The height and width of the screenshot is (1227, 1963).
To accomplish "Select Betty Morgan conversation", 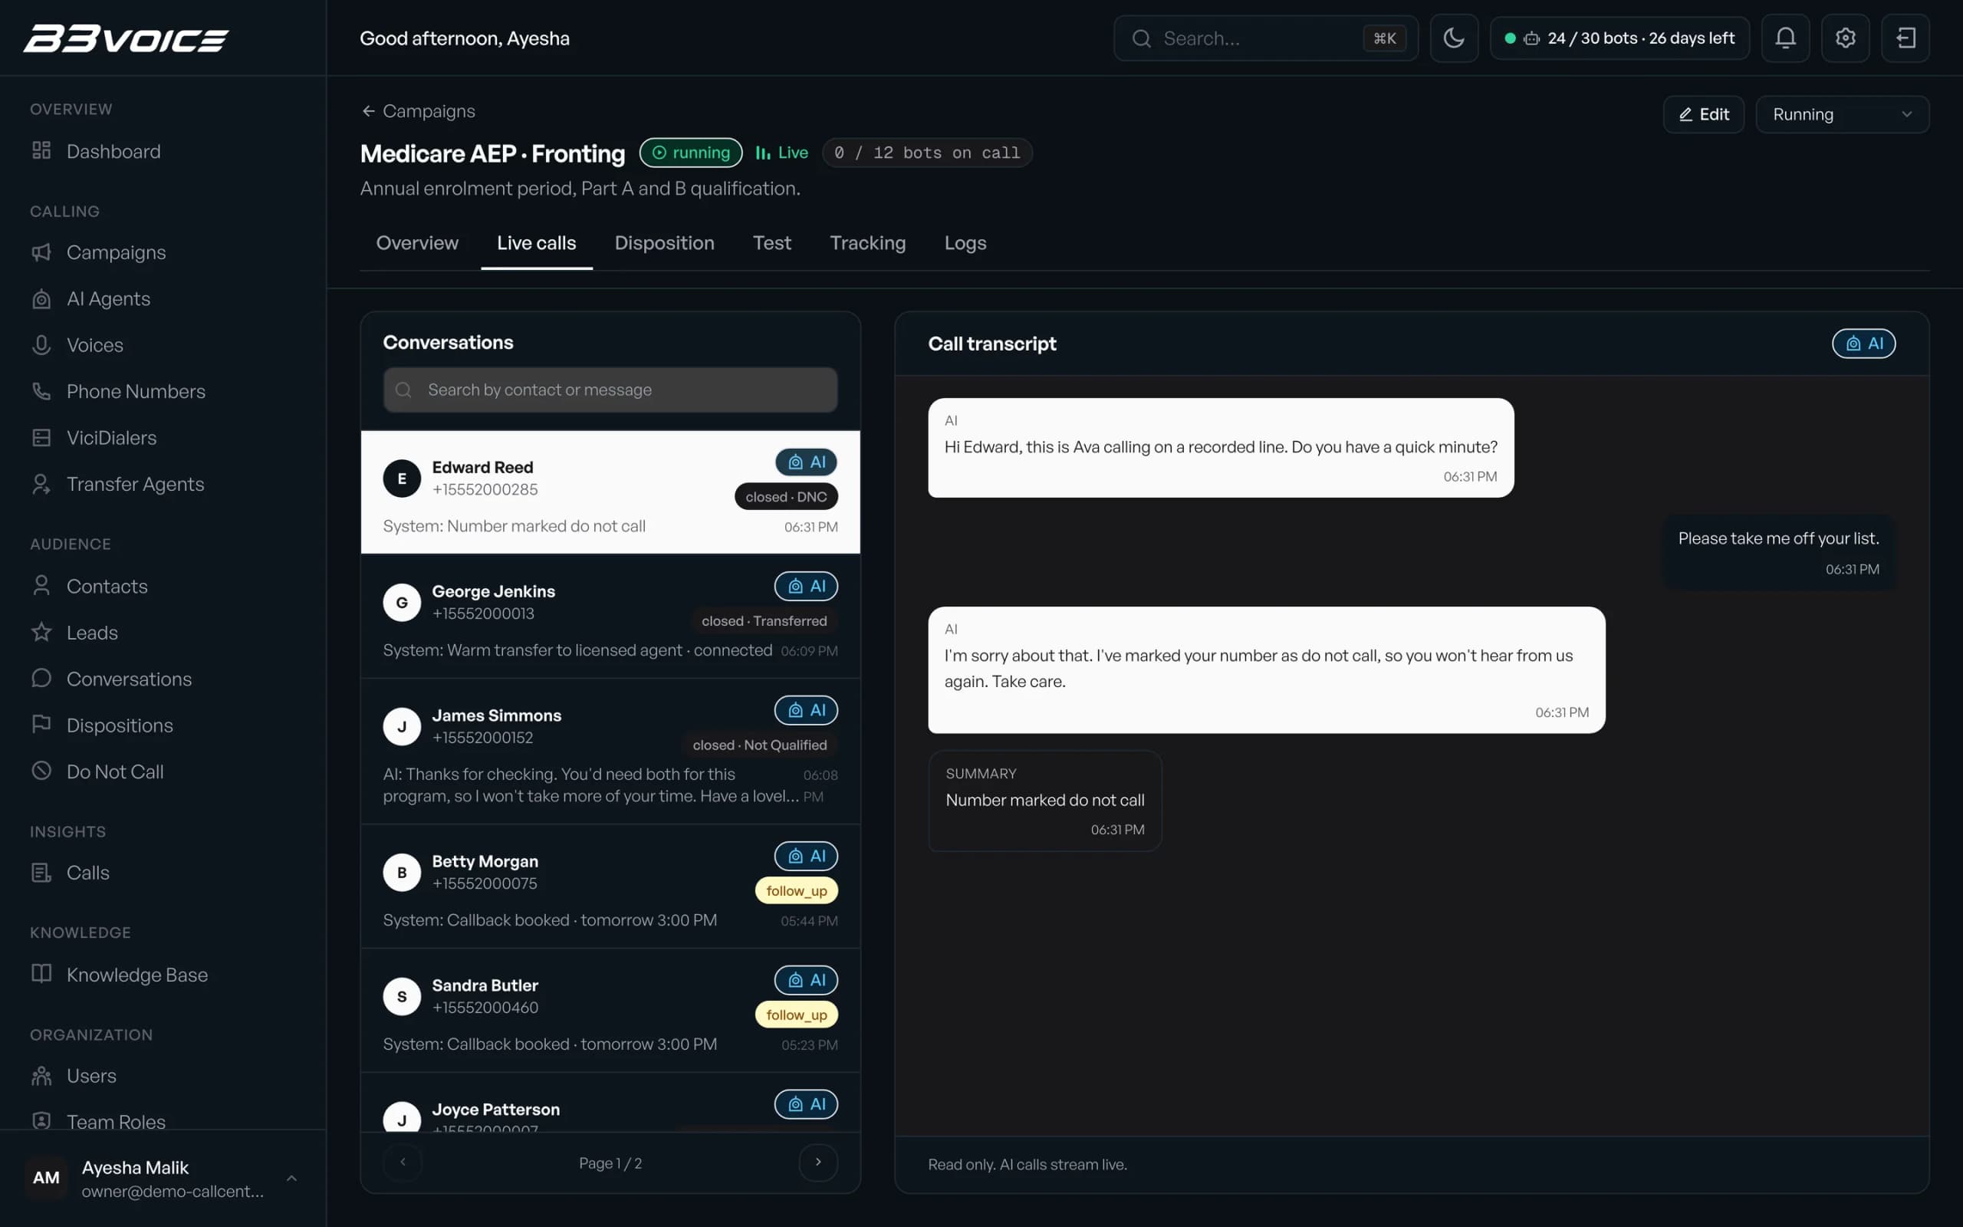I will [x=610, y=887].
